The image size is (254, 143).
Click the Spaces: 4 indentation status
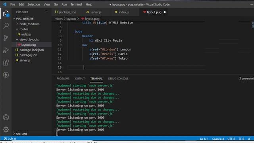218,139
